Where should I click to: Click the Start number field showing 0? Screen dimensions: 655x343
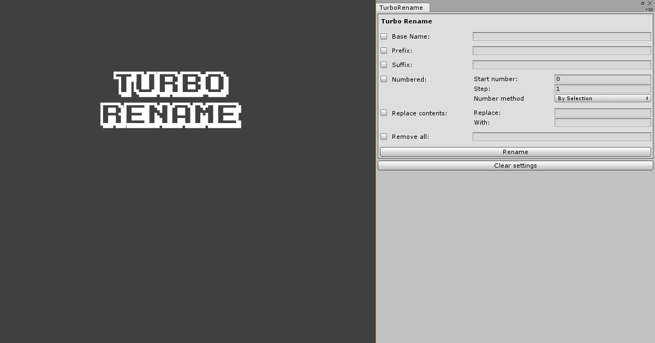(602, 78)
